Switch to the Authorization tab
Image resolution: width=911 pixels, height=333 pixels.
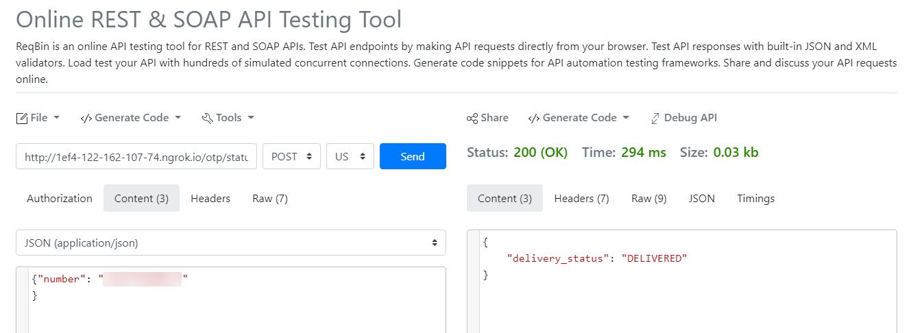60,198
